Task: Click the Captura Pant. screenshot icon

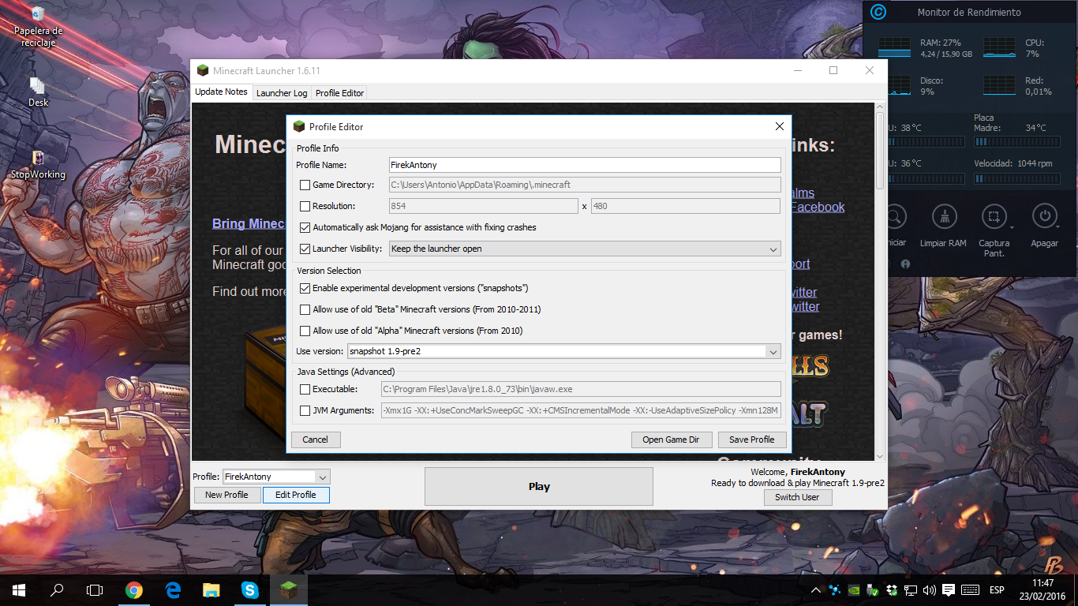Action: [x=994, y=216]
